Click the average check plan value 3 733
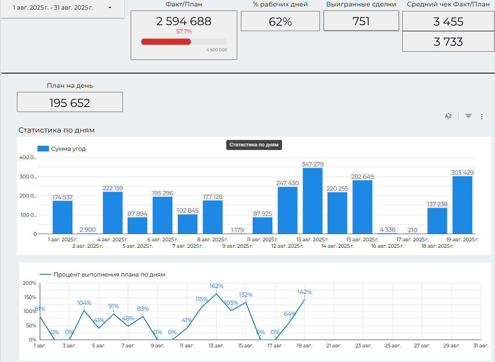 (448, 42)
